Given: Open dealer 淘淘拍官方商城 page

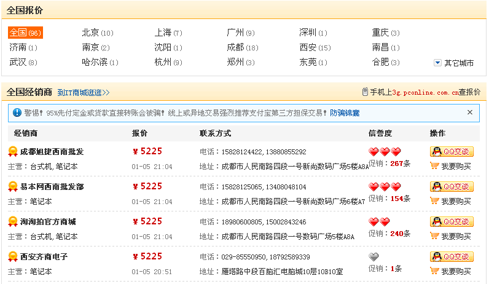Looking at the screenshot, I should point(48,222).
